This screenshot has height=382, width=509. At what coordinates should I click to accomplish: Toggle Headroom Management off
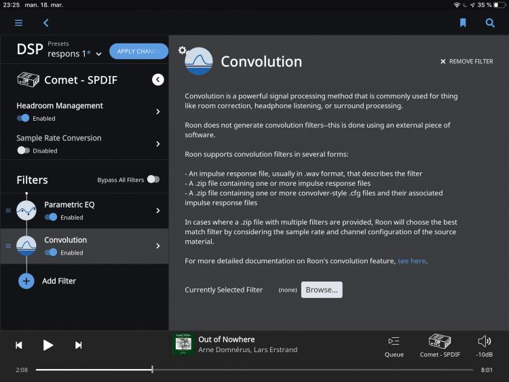tap(23, 118)
